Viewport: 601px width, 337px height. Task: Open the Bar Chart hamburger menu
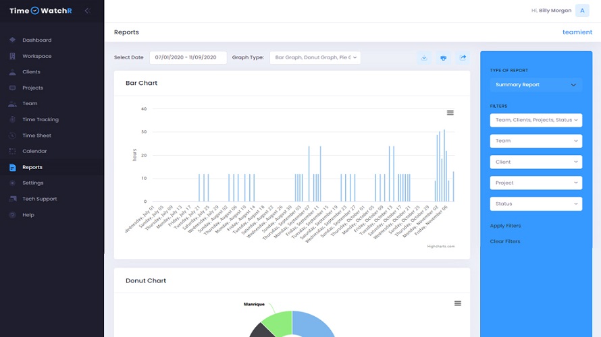[450, 113]
